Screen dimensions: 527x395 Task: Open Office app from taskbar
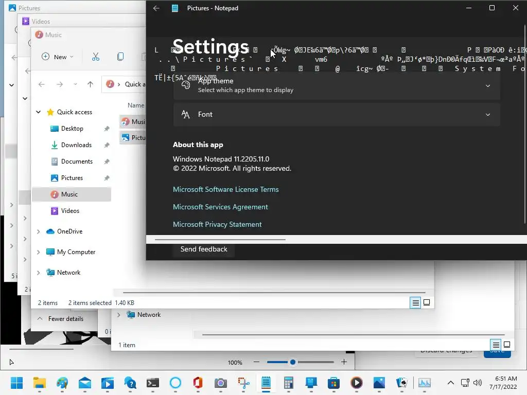click(x=198, y=383)
